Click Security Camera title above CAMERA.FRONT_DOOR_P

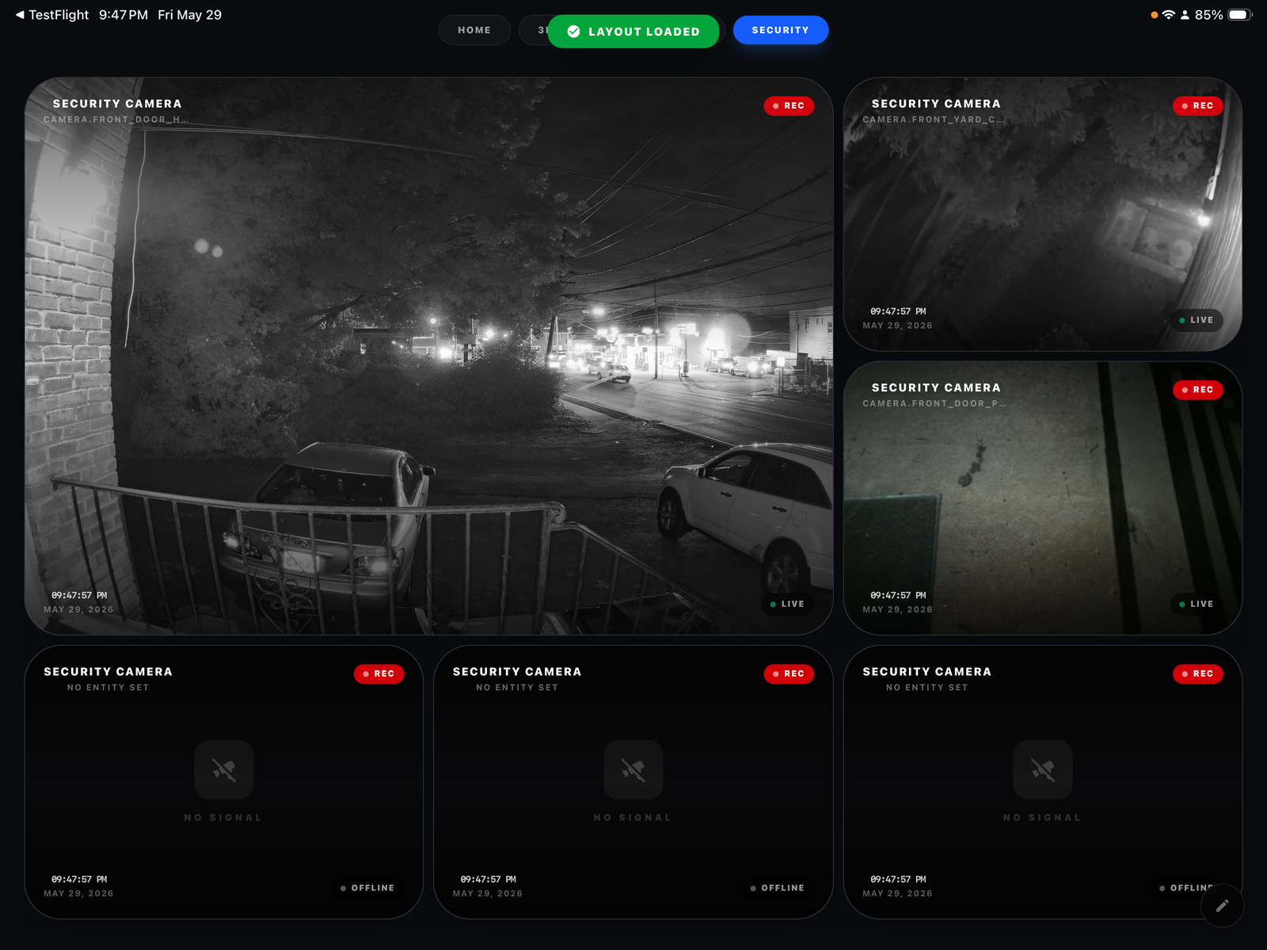pyautogui.click(x=936, y=387)
